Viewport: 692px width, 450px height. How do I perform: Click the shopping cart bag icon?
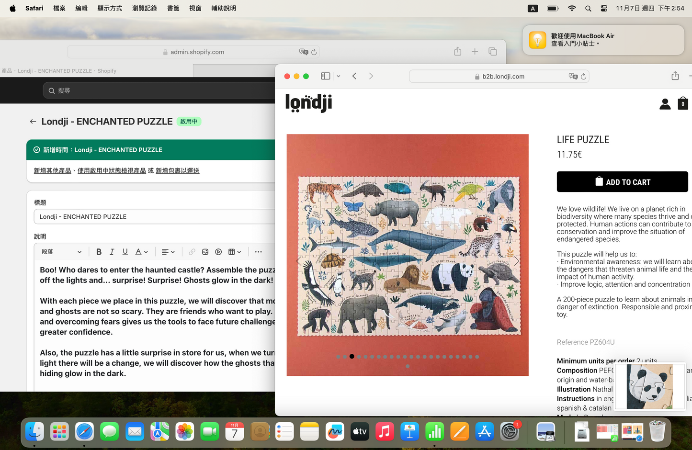click(683, 103)
